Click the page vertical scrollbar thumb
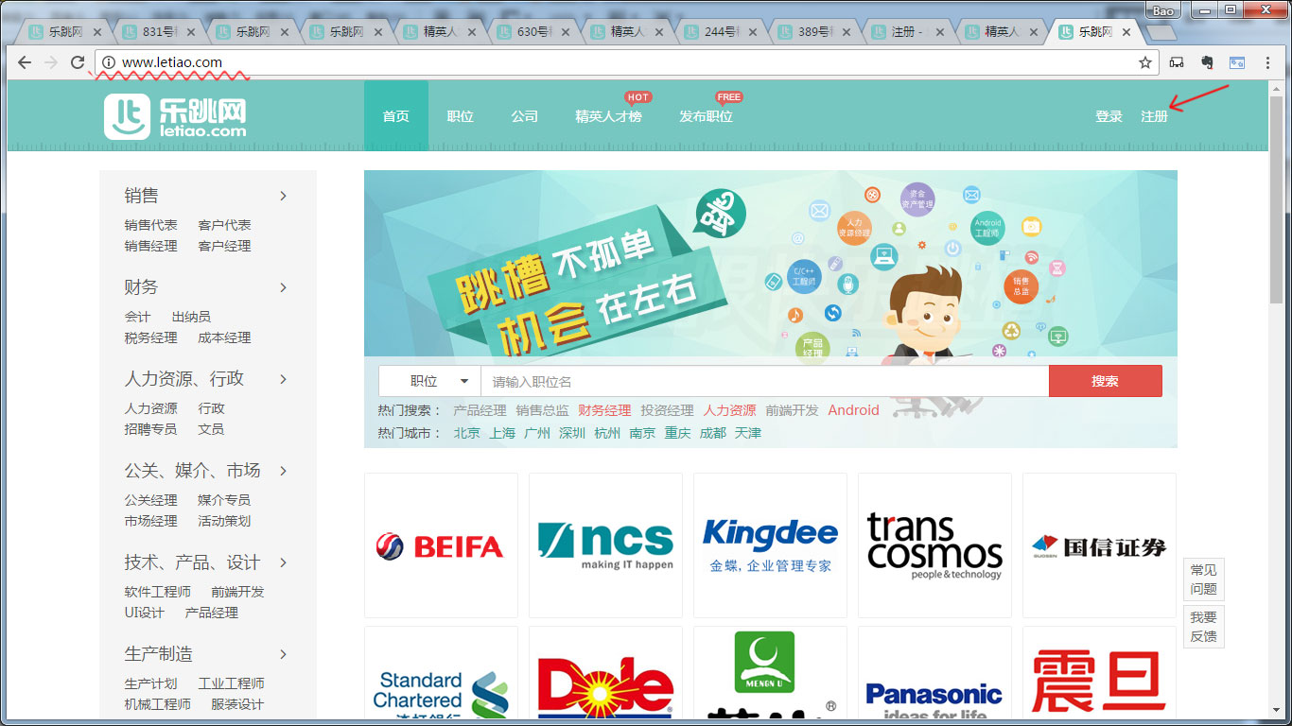1292x726 pixels. pyautogui.click(x=1276, y=199)
